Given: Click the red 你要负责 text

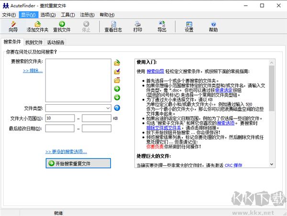Looking at the screenshot, I should 155,147.
